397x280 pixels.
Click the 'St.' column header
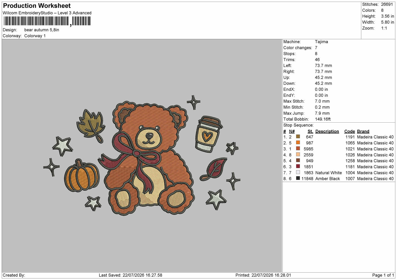point(310,131)
